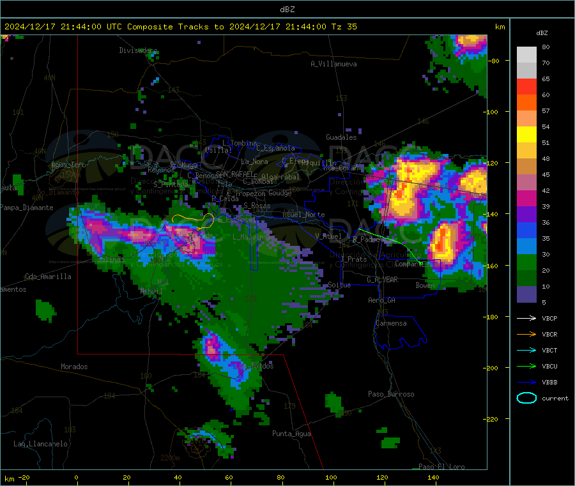The height and width of the screenshot is (486, 575).
Task: Select the 60 dBZ red color swatch
Action: 526,86
